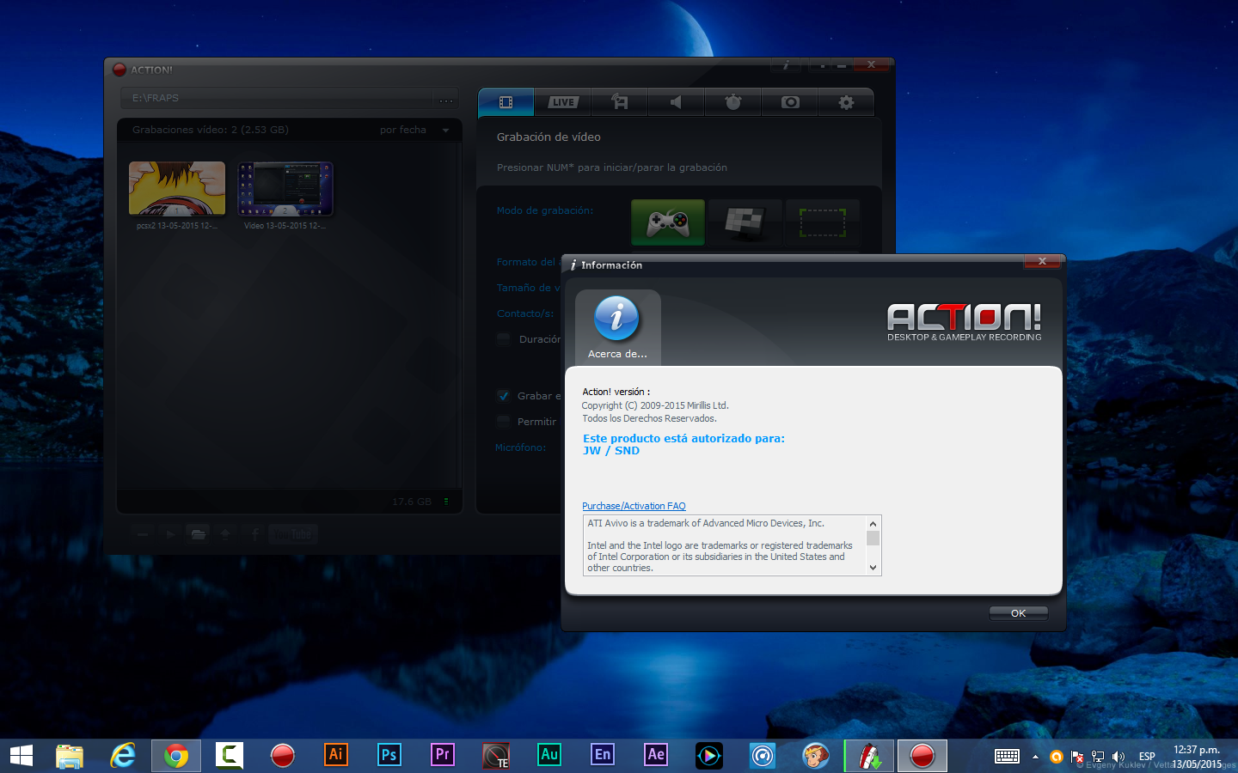Click the 'JW / SND' license text
This screenshot has height=773, width=1238.
[611, 451]
